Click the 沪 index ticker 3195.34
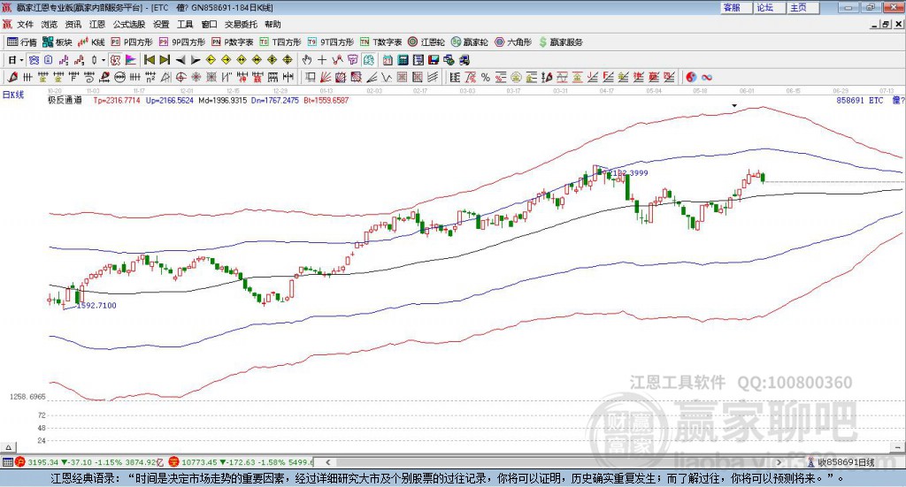906x487 pixels. point(42,462)
